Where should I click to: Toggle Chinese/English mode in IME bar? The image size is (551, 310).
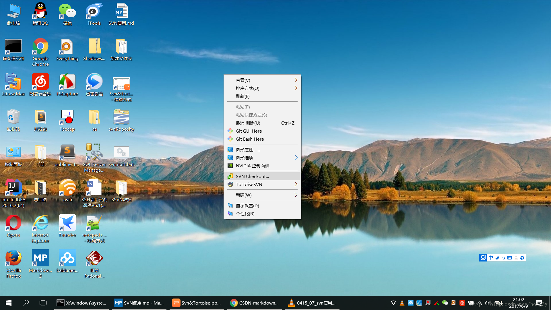coord(491,258)
